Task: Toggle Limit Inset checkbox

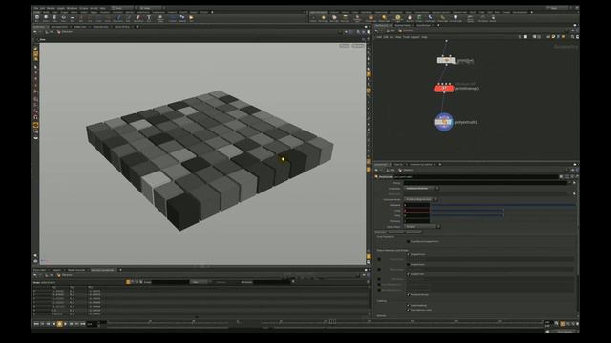Action: 408,305
